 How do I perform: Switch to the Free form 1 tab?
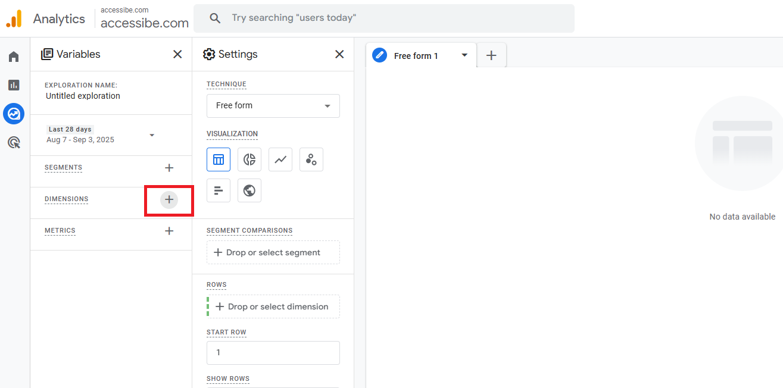[x=416, y=55]
